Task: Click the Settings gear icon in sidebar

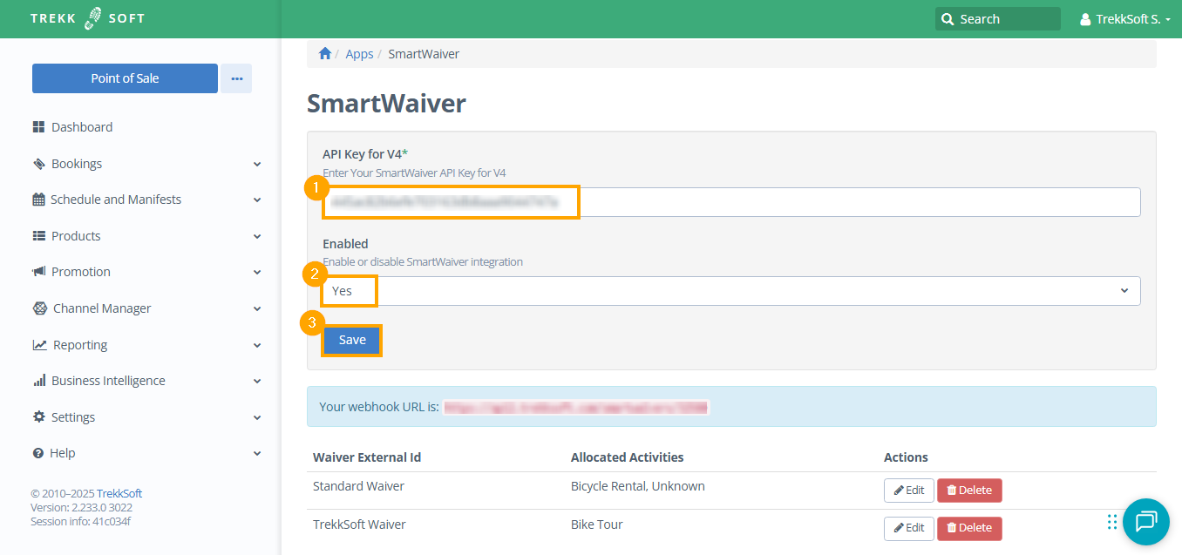Action: pyautogui.click(x=38, y=417)
